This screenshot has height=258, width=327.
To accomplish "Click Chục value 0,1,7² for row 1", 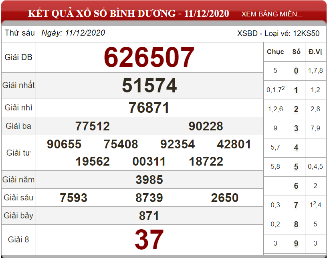I will (275, 90).
